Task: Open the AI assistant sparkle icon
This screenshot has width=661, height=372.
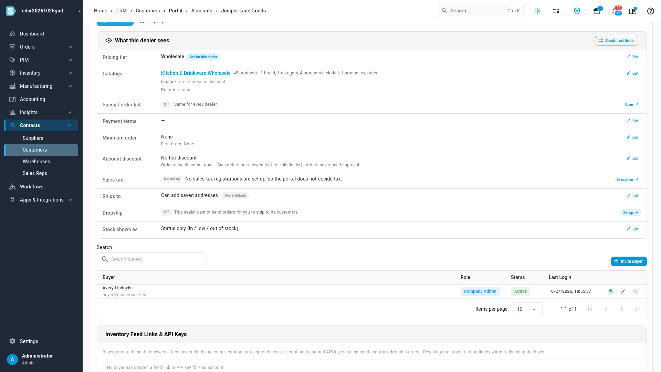Action: click(538, 11)
